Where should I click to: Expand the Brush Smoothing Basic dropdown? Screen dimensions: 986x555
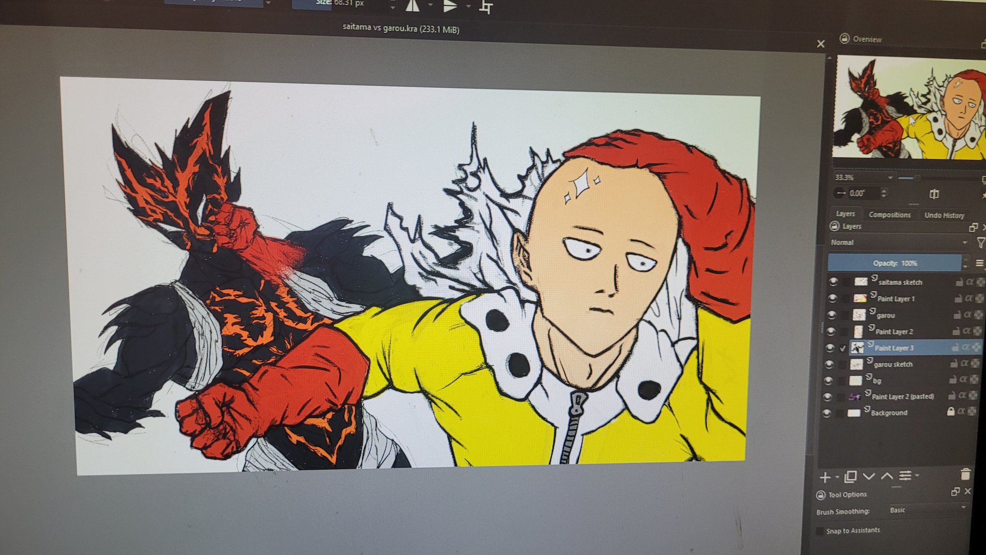(x=927, y=510)
